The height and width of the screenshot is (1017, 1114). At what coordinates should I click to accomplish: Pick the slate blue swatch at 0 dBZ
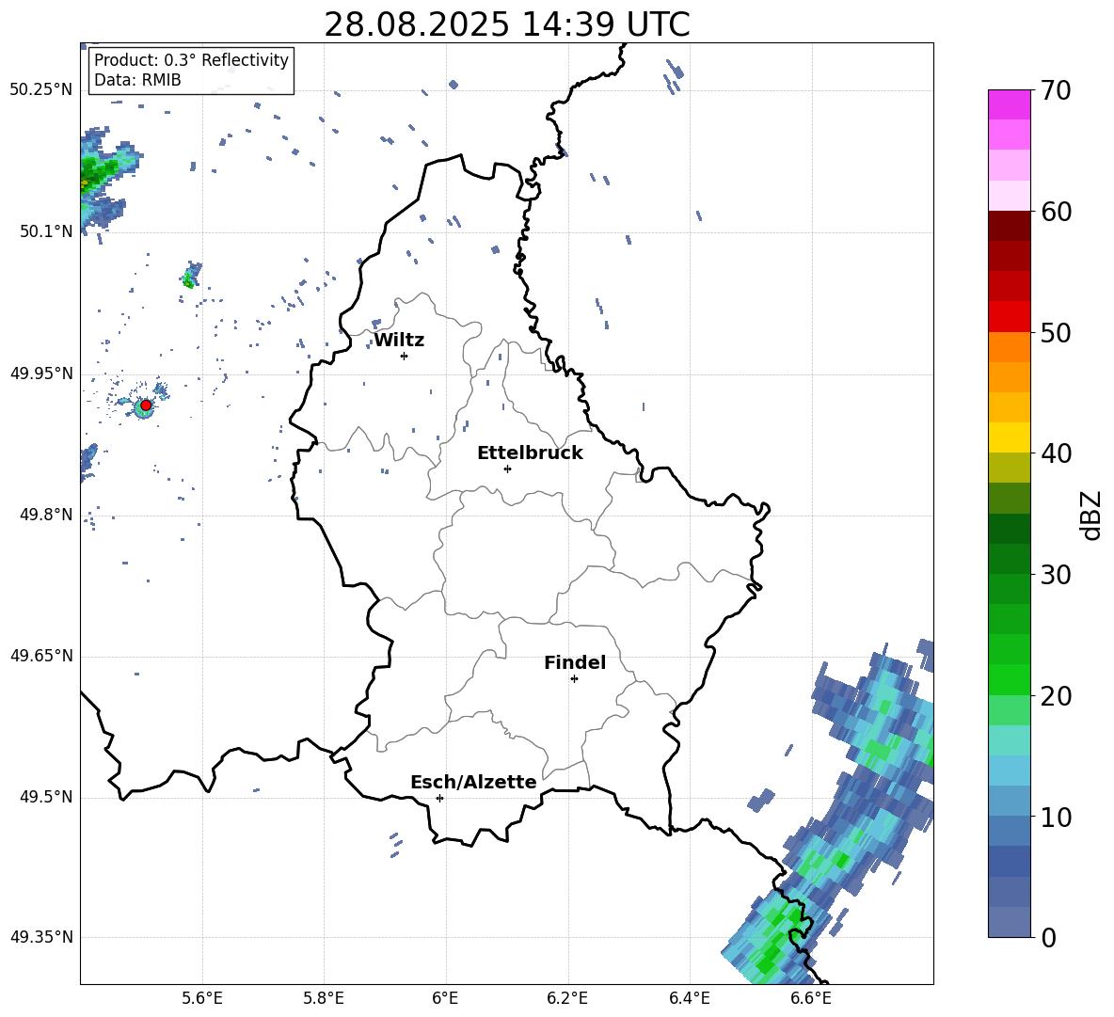(1009, 922)
